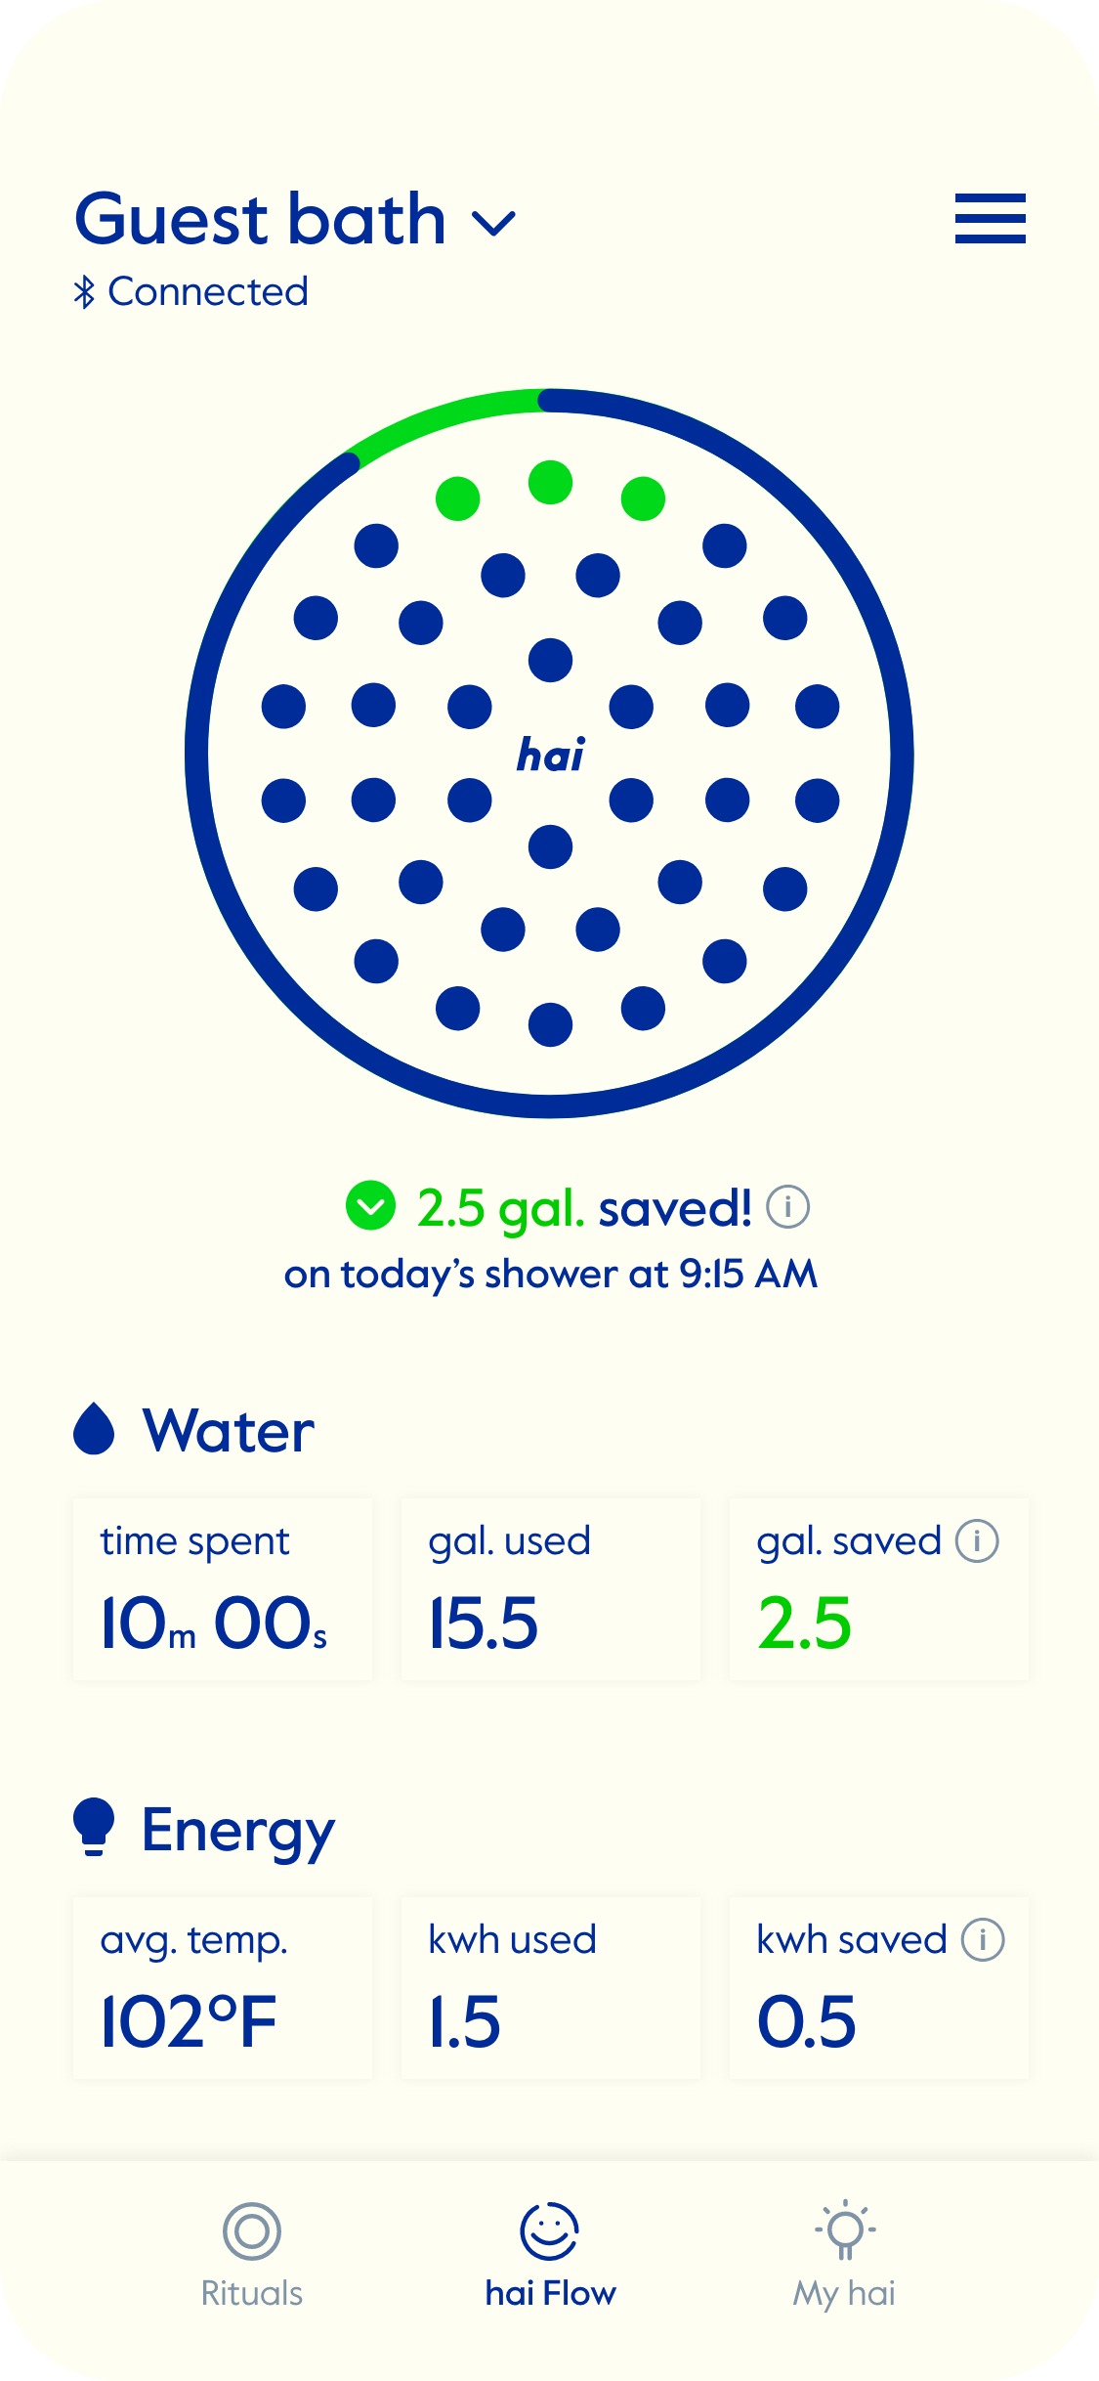Open info next to 2.5 gal. saved headline
This screenshot has width=1099, height=2381.
[x=787, y=1207]
